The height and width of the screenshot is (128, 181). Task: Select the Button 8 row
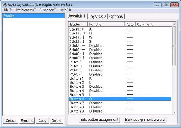[x=120, y=107]
